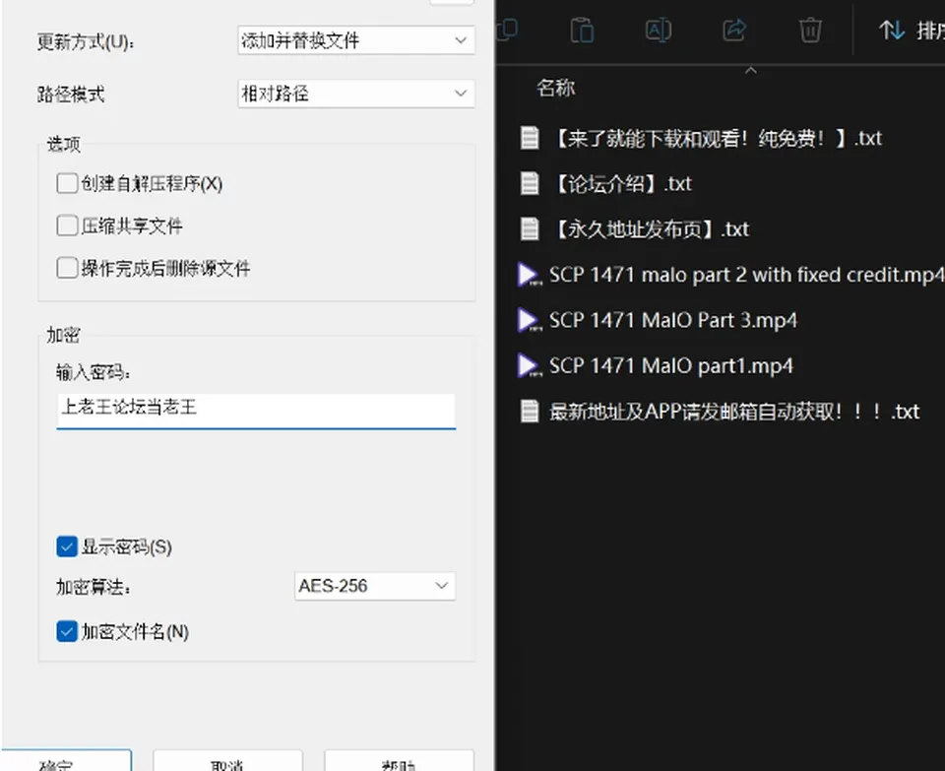Uncheck 显示密码(S) checkbox
This screenshot has height=771, width=945.
(x=67, y=546)
